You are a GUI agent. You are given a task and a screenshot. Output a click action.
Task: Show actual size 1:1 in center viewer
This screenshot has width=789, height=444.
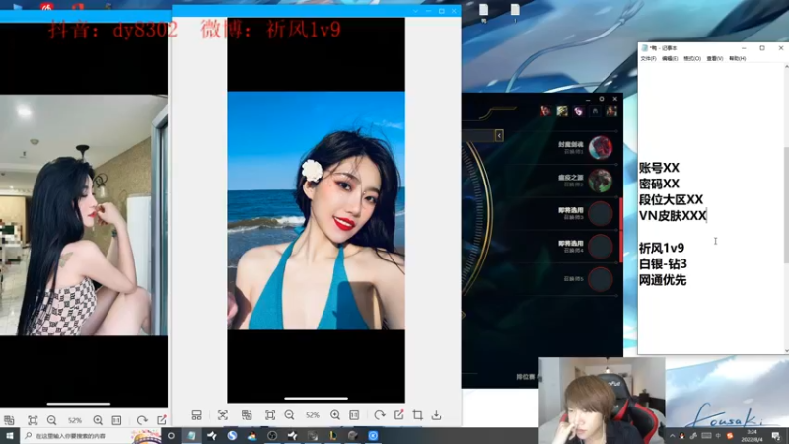point(354,415)
